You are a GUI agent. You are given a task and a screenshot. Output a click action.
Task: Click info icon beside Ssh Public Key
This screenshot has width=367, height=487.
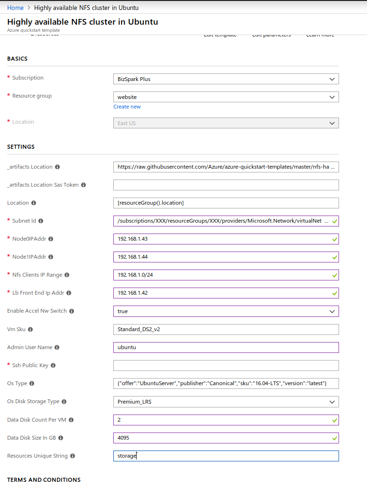pos(53,366)
